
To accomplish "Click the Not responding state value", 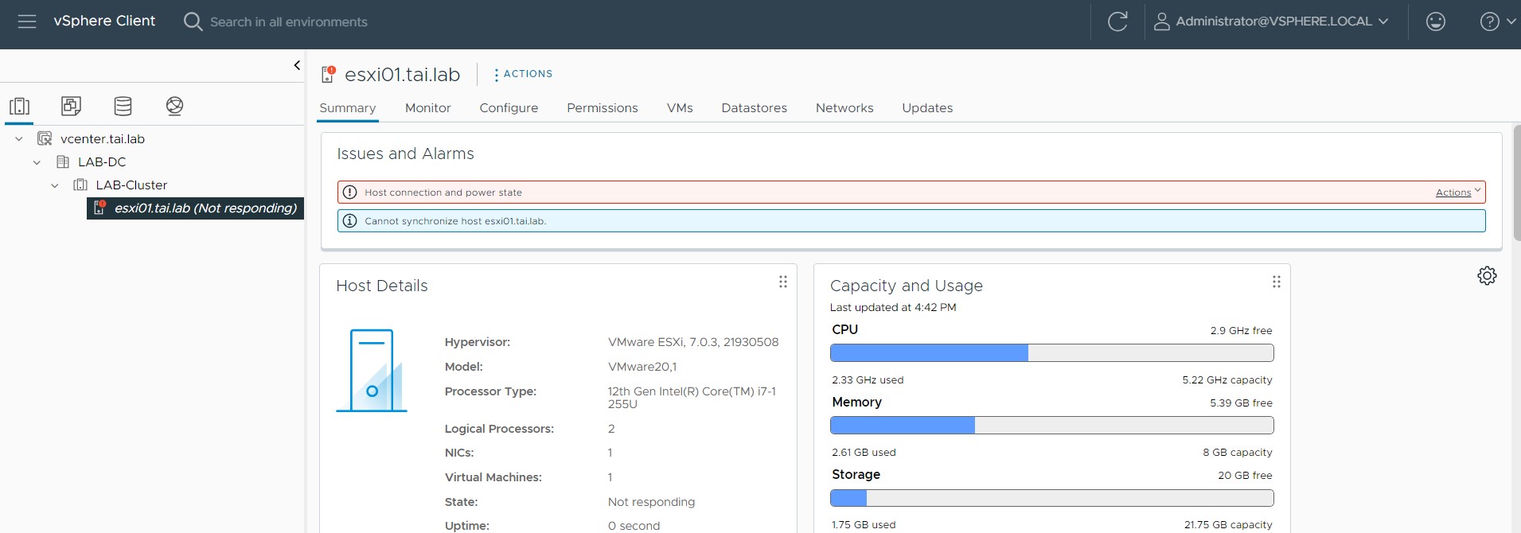I will click(651, 502).
